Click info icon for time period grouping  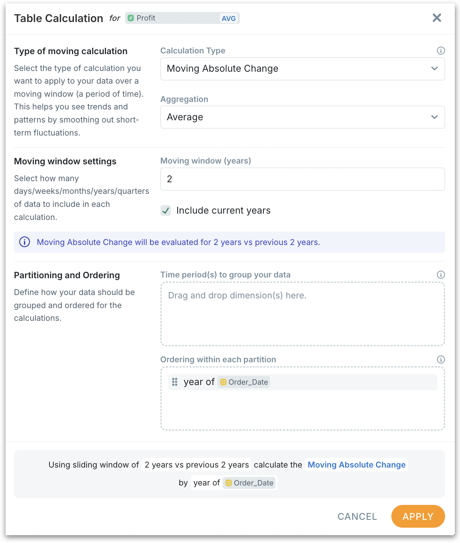(x=441, y=275)
